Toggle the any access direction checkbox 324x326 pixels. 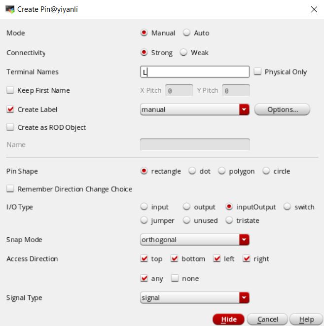coord(144,278)
